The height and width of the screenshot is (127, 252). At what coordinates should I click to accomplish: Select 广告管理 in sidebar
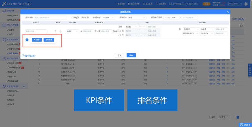(11, 30)
